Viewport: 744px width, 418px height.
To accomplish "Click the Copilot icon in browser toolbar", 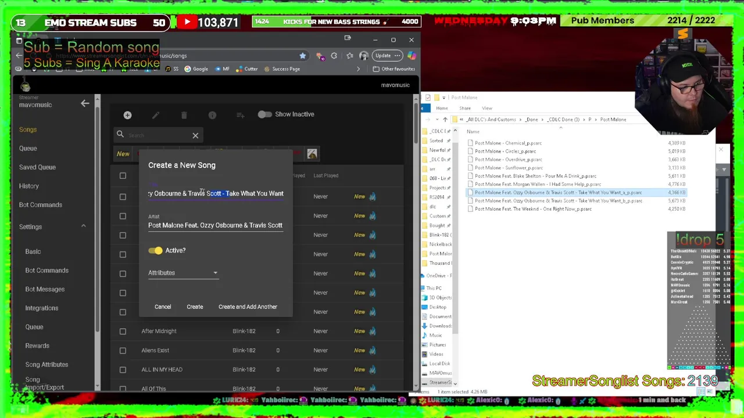I will 412,56.
